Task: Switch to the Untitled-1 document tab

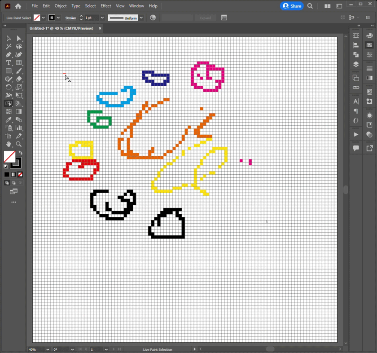Action: click(61, 28)
